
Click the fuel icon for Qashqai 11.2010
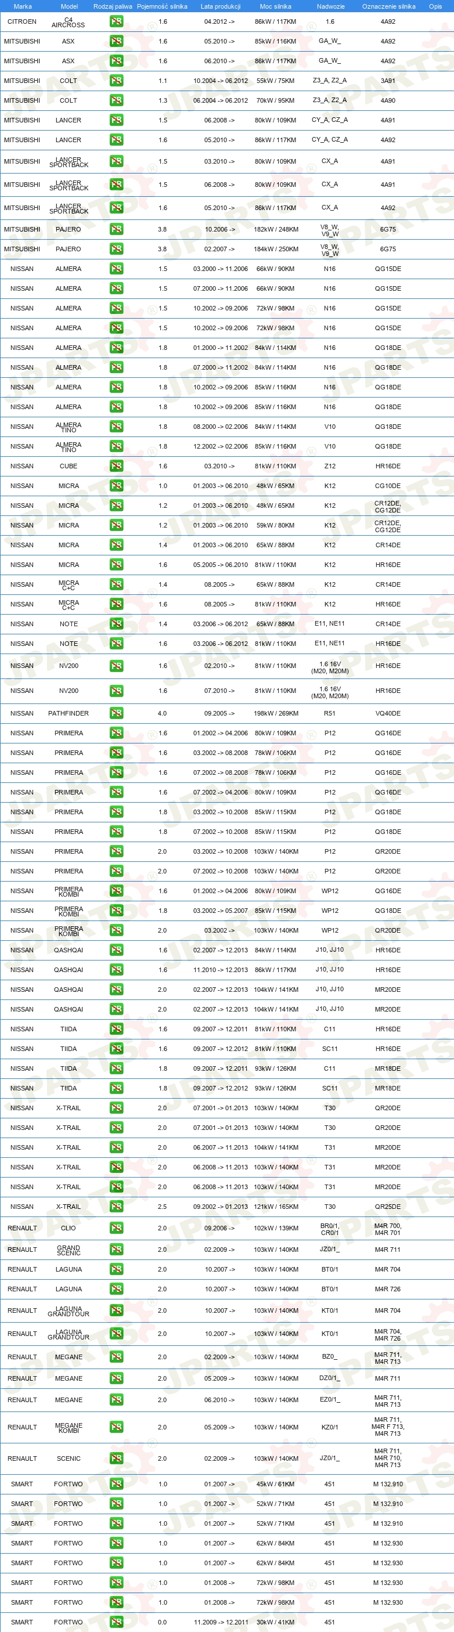pos(116,969)
